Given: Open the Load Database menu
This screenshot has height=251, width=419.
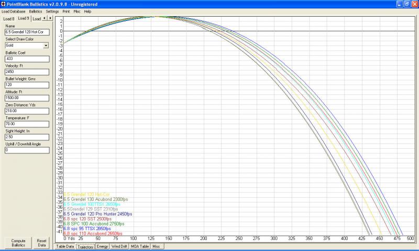Looking at the screenshot, I should pos(13,11).
